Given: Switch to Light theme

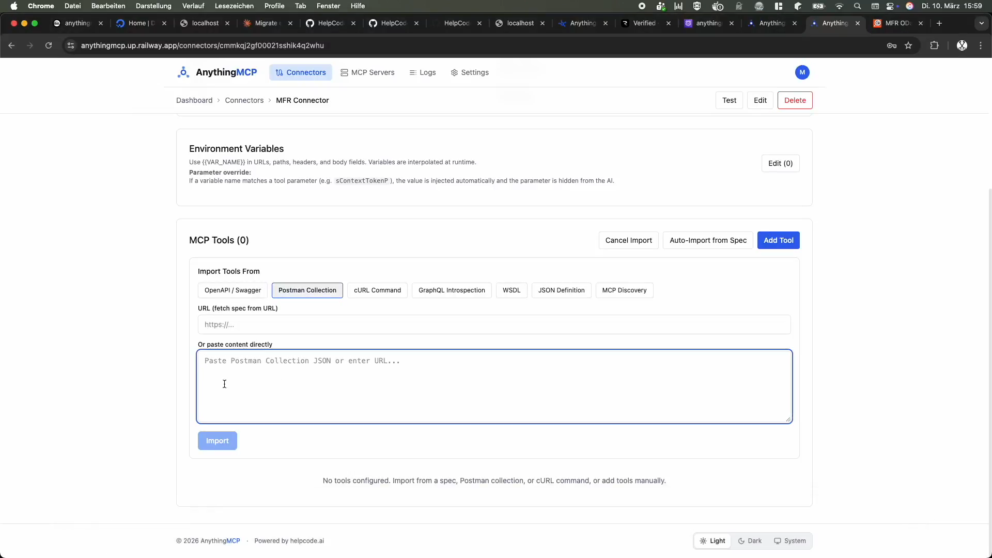Looking at the screenshot, I should (712, 541).
